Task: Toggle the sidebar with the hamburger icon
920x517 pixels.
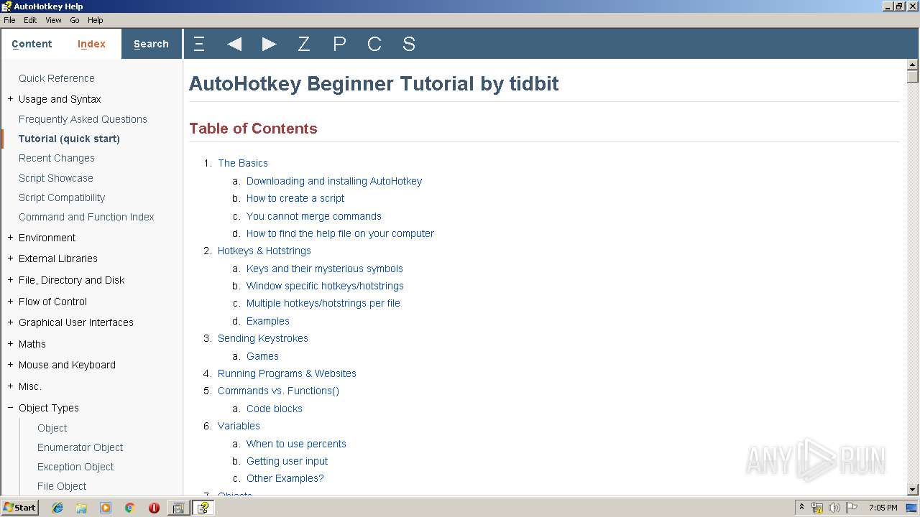Action: (x=199, y=44)
